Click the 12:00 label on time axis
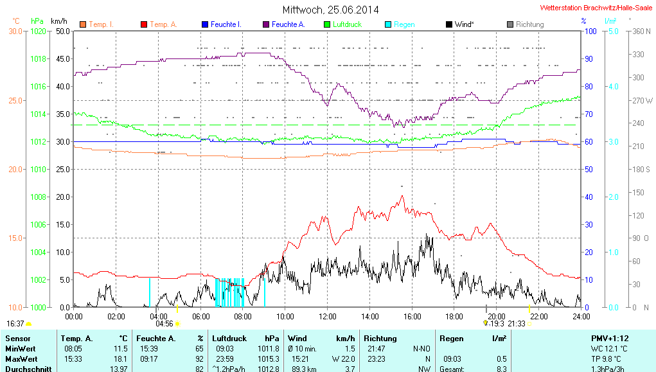The height and width of the screenshot is (372, 656). (x=328, y=315)
